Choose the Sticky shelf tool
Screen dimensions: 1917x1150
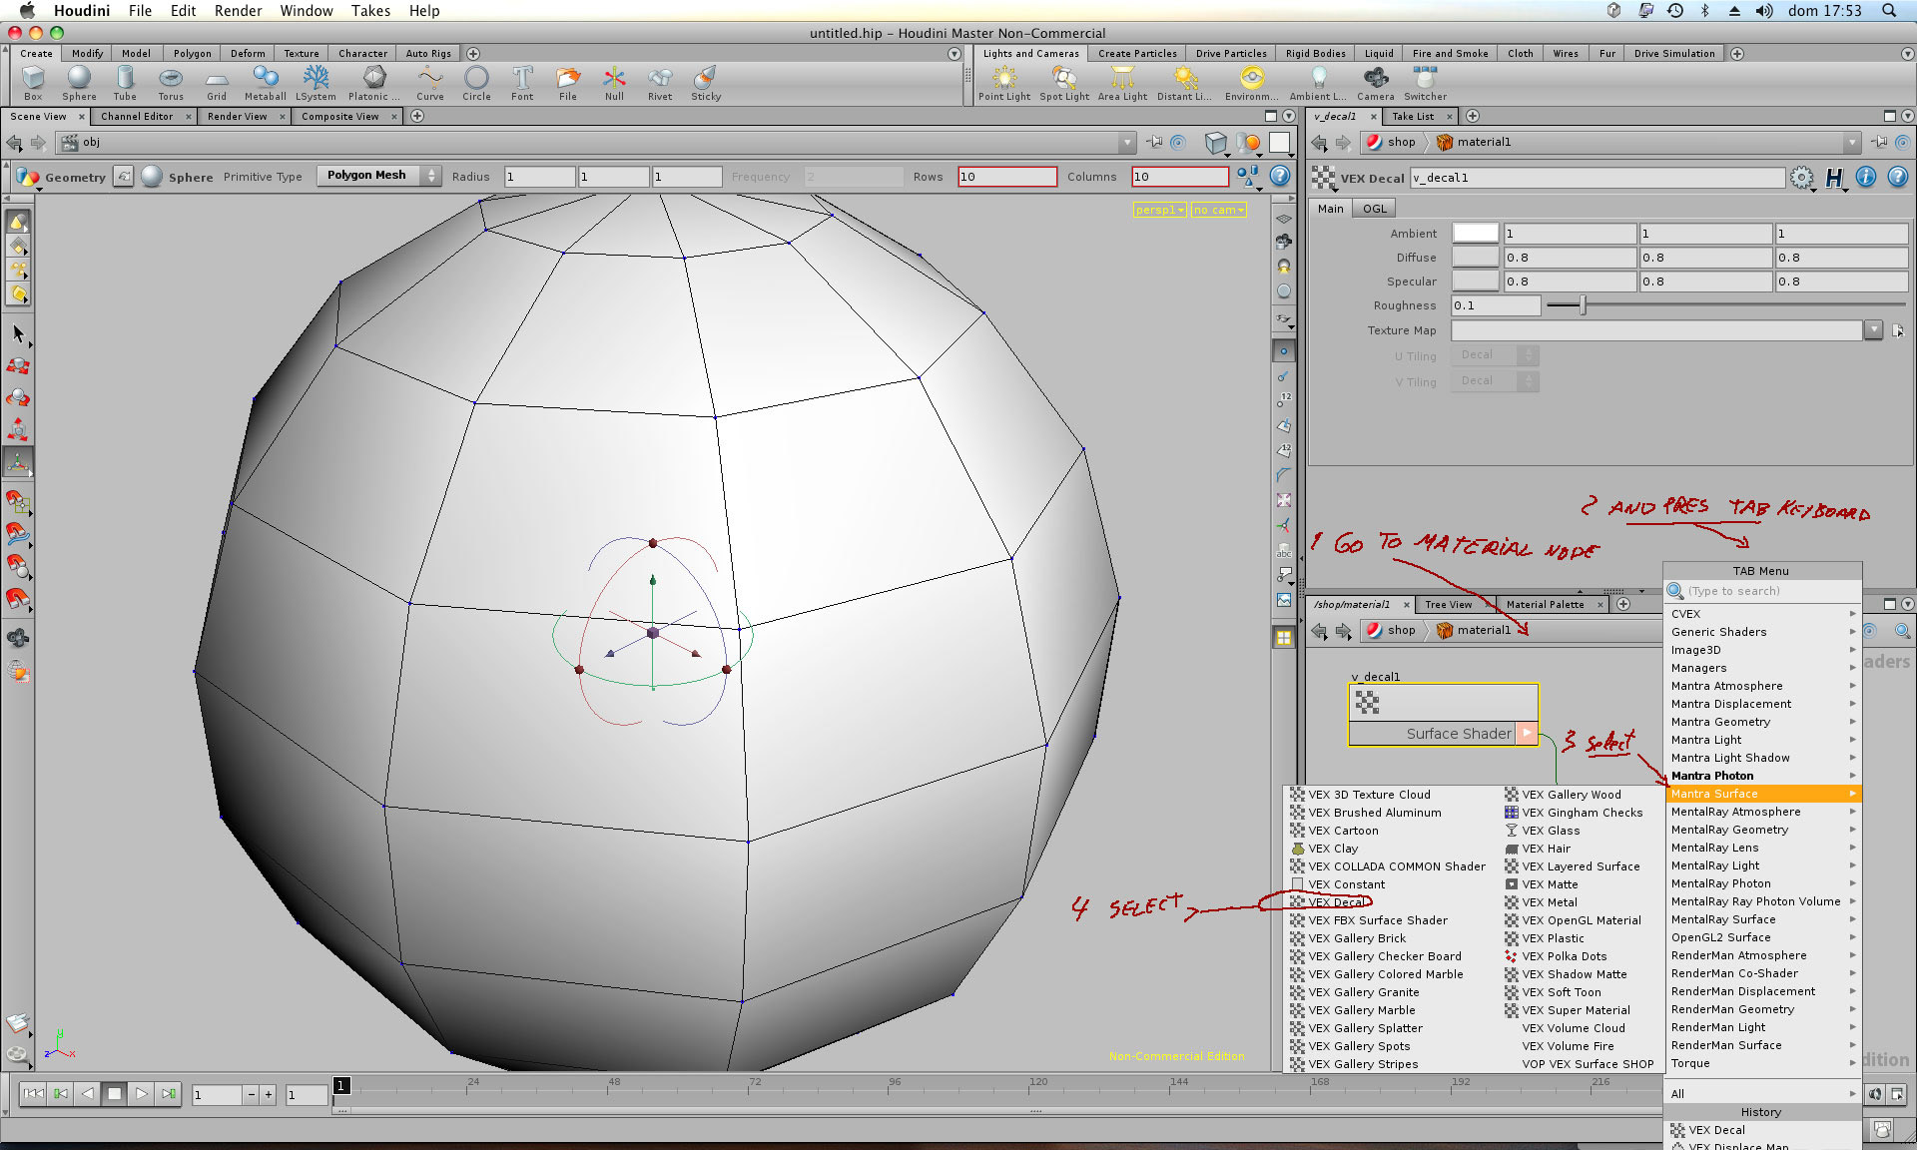point(706,83)
